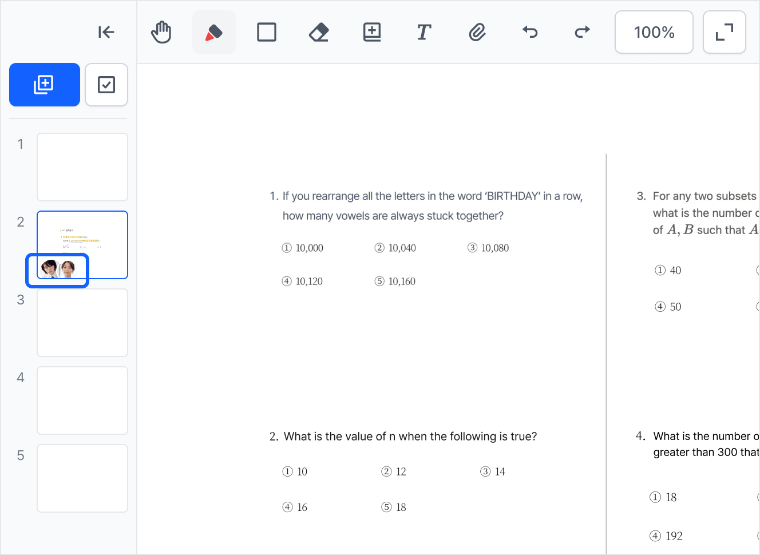Select the text tool
This screenshot has width=760, height=555.
click(x=423, y=32)
